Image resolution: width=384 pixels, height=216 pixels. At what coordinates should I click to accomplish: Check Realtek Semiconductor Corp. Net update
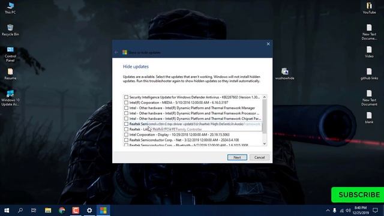coord(126,140)
